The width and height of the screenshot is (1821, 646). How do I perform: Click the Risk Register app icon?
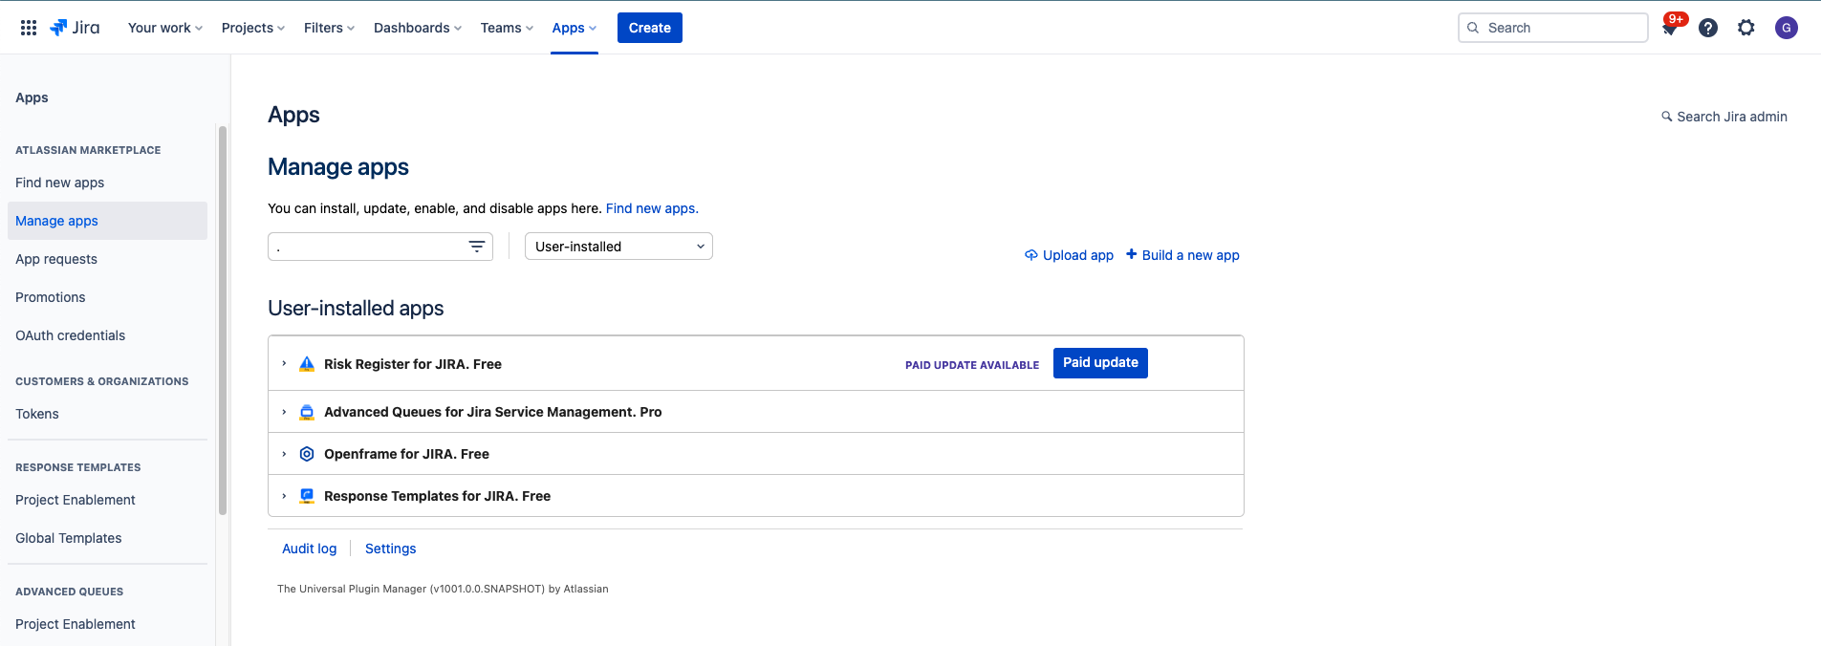coord(307,364)
